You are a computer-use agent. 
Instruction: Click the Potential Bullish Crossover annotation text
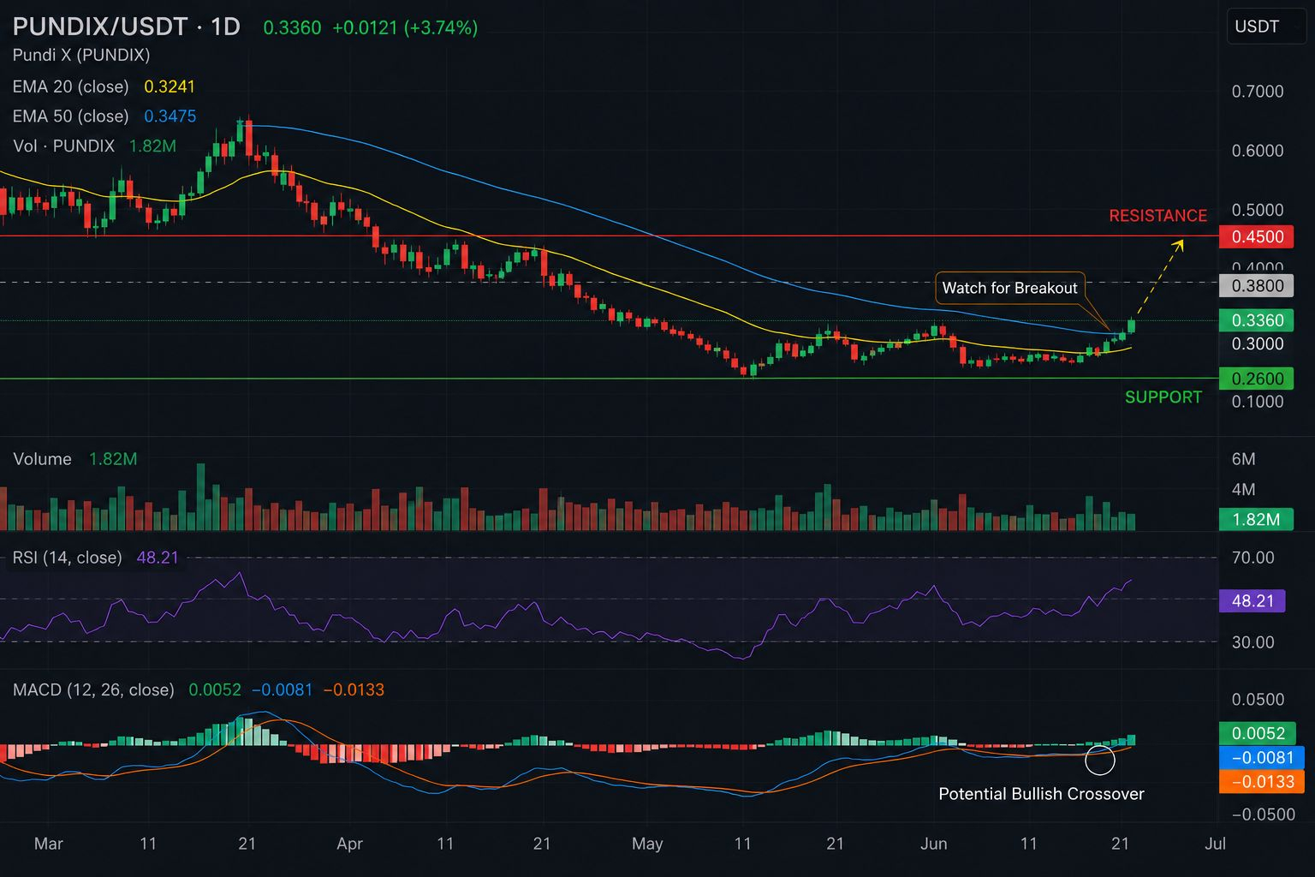1041,794
